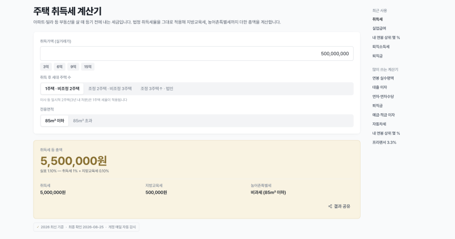
Task: Select 1주택 · 비조정 2주택 option
Action: (62, 89)
